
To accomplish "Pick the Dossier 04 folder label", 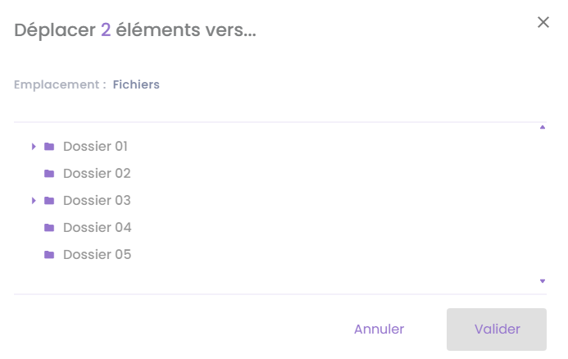I will pyautogui.click(x=97, y=228).
